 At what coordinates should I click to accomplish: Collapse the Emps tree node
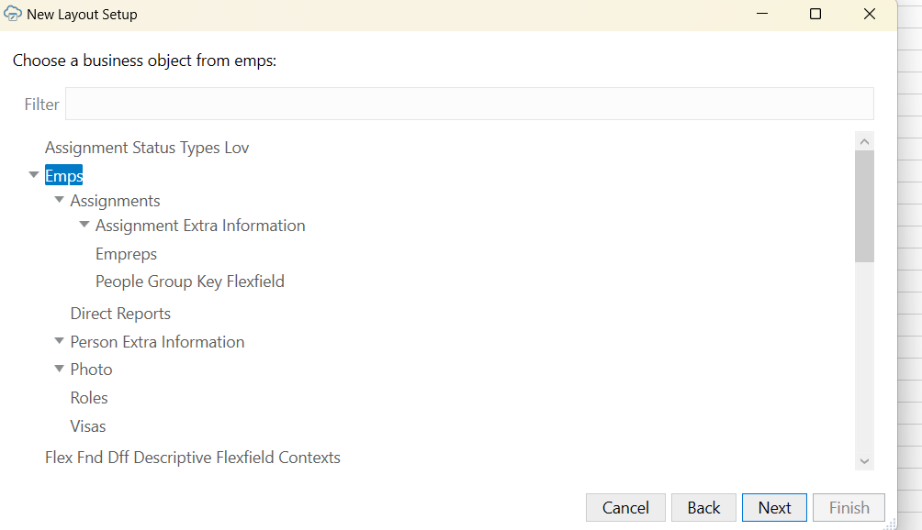click(x=34, y=175)
